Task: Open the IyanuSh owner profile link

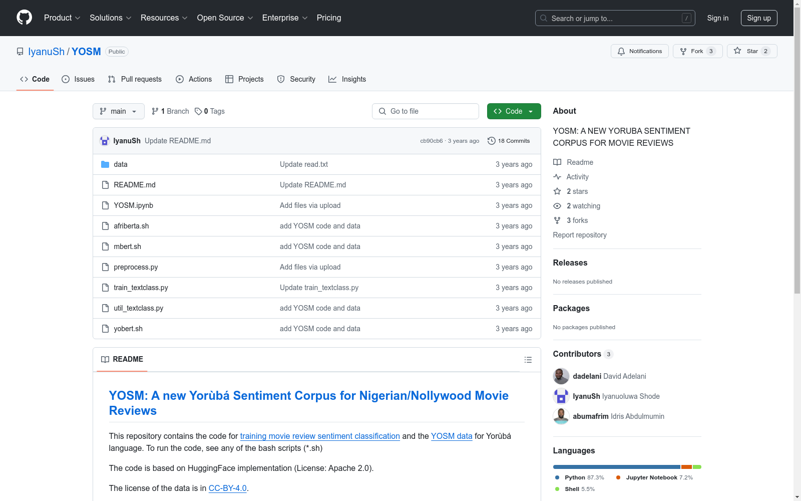Action: click(x=46, y=52)
